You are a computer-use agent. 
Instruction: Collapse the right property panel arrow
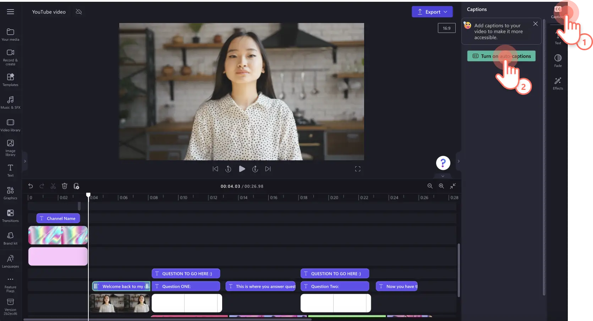[459, 161]
